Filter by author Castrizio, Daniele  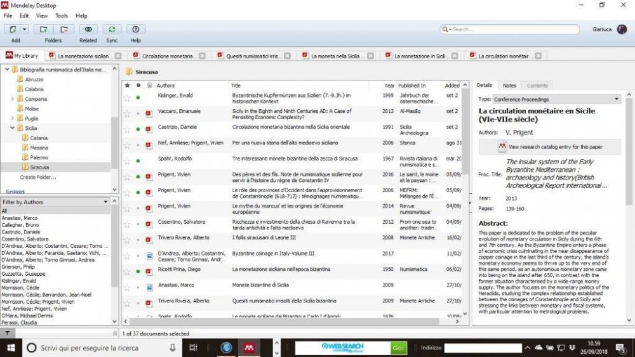(21, 232)
